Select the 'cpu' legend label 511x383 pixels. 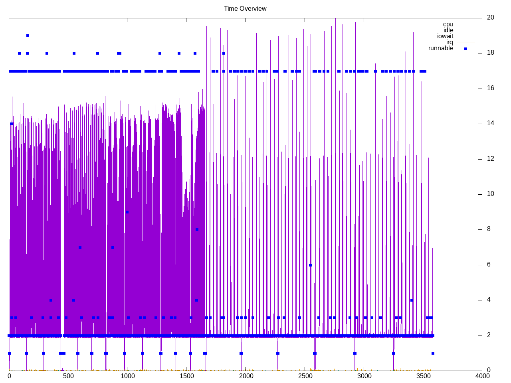[448, 24]
